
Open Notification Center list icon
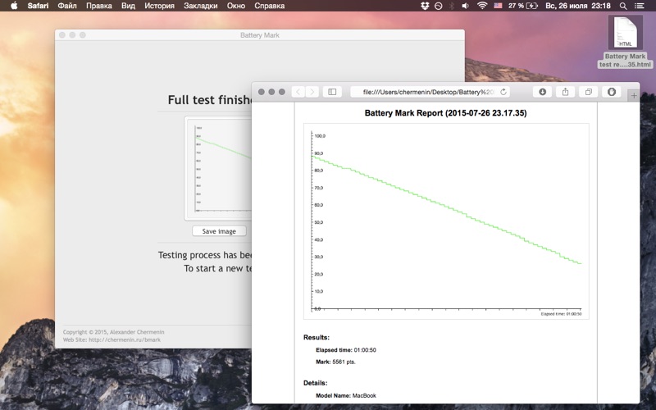click(639, 6)
